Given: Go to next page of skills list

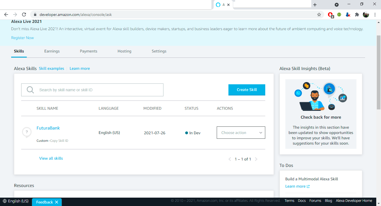Looking at the screenshot, I should 256,159.
